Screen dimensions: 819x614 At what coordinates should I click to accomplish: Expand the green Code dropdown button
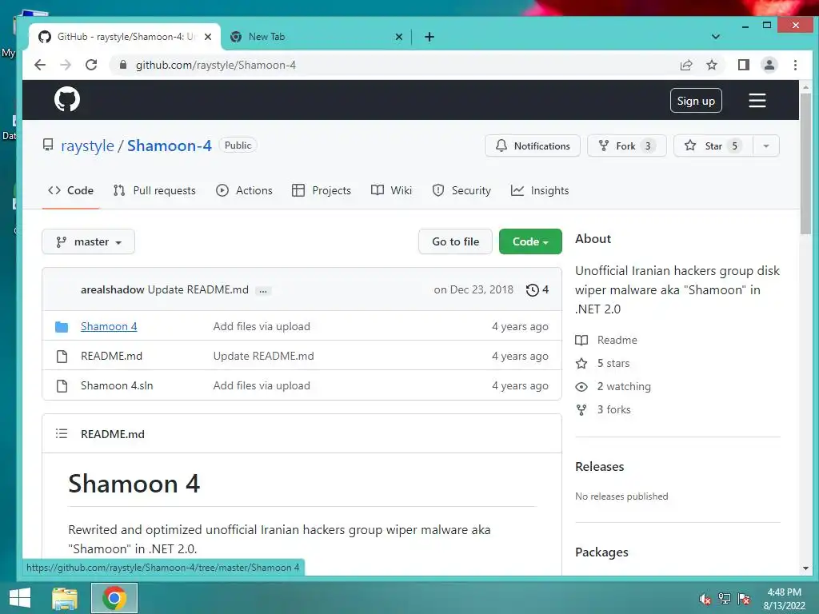pos(530,241)
